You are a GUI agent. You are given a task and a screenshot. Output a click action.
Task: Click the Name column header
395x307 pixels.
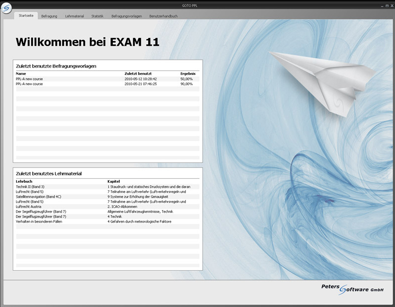tap(21, 74)
